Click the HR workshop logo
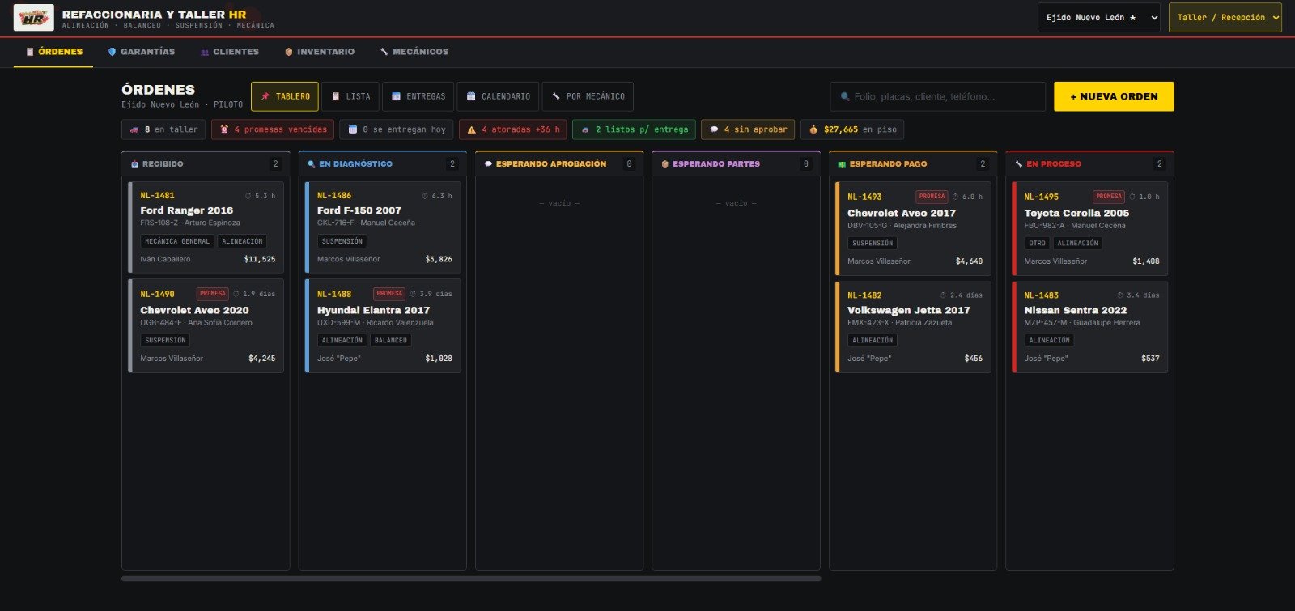The image size is (1295, 611). [34, 17]
